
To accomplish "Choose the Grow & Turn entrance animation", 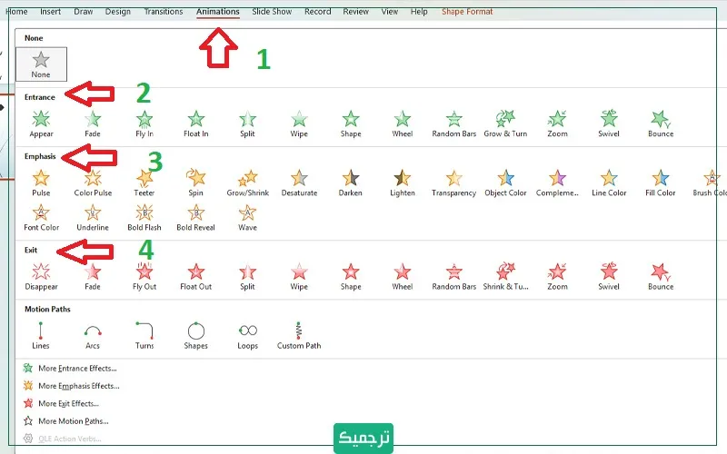I will coord(505,123).
